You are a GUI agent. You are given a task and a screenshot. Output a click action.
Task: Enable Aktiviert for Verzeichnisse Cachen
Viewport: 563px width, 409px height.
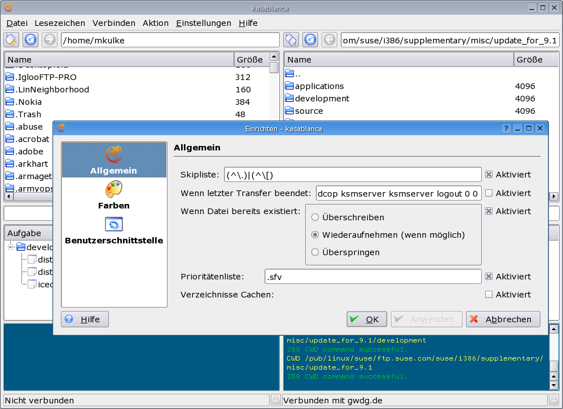point(489,294)
